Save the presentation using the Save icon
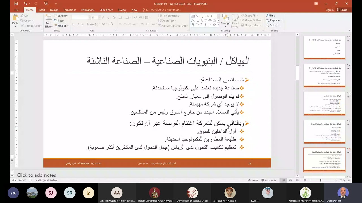Image resolution: width=362 pixels, height=203 pixels. coord(16,3)
